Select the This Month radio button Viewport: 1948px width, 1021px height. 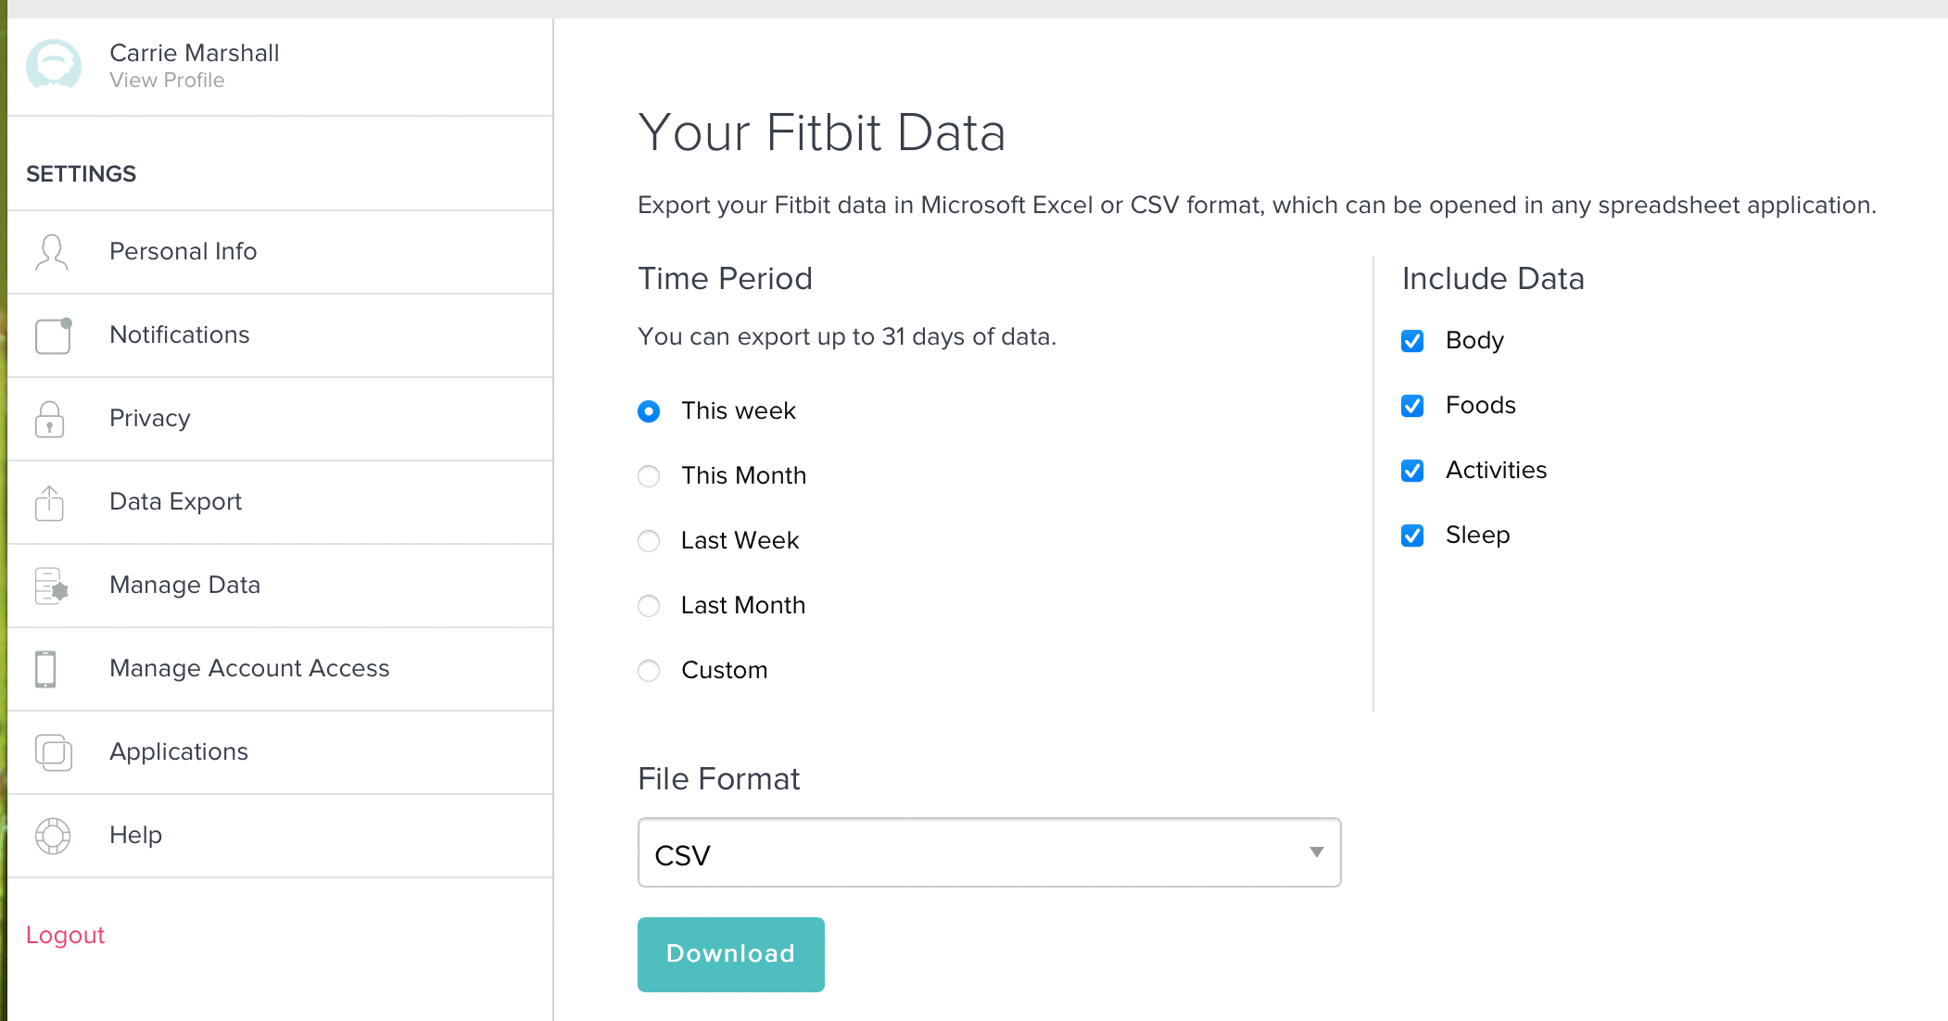651,475
